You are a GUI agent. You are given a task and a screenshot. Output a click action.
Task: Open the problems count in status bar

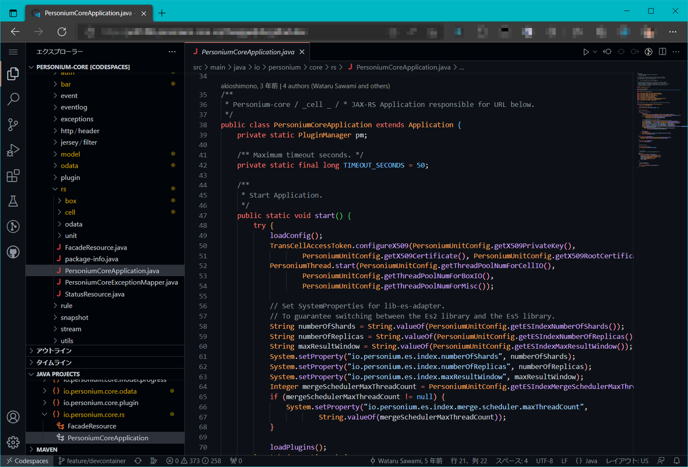[x=193, y=461]
